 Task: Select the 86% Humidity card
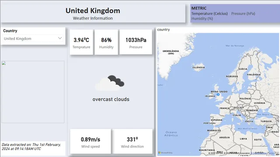pyautogui.click(x=106, y=42)
